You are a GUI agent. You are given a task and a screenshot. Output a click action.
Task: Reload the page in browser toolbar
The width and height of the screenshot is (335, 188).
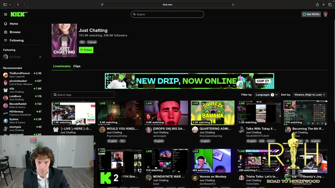[x=233, y=4]
